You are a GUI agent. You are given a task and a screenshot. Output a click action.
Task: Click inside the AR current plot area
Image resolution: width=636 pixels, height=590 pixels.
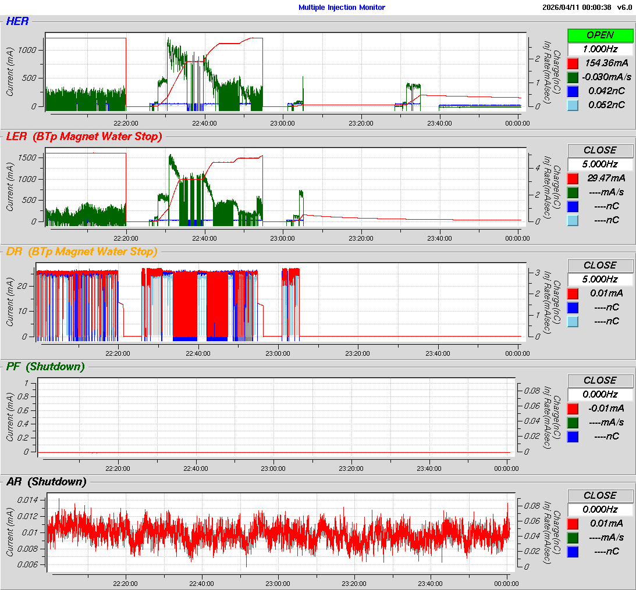pos(279,533)
